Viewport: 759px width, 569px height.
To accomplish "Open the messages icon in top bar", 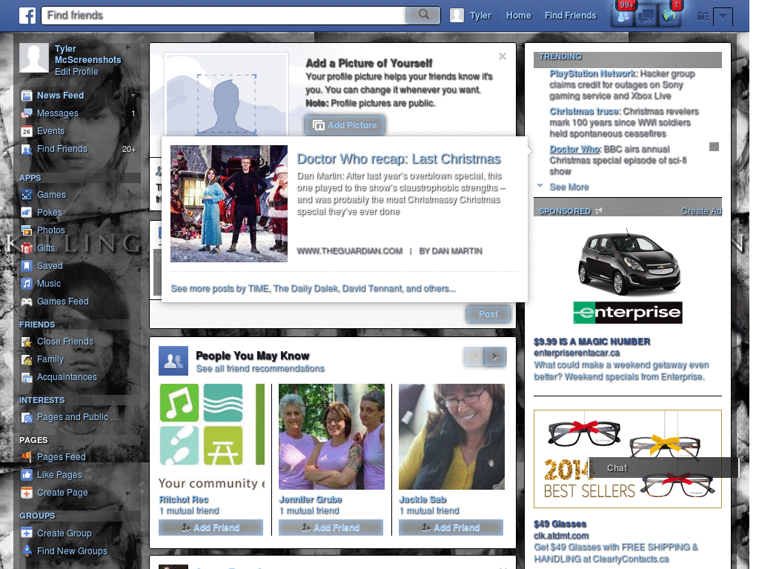I will 646,16.
